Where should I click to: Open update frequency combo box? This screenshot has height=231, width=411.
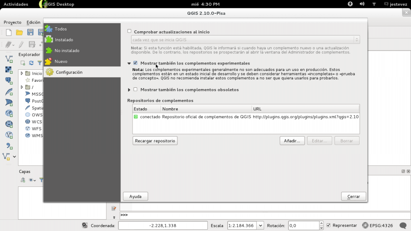[x=245, y=40]
